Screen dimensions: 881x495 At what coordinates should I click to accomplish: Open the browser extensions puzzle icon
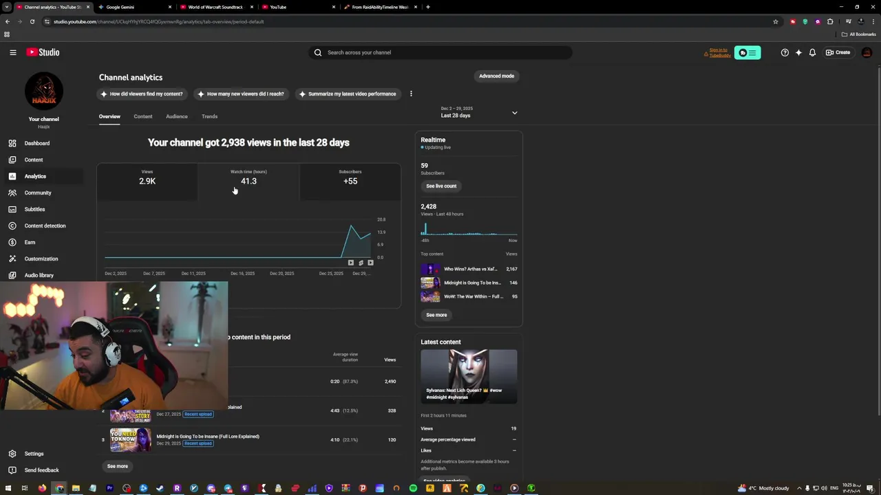click(830, 21)
